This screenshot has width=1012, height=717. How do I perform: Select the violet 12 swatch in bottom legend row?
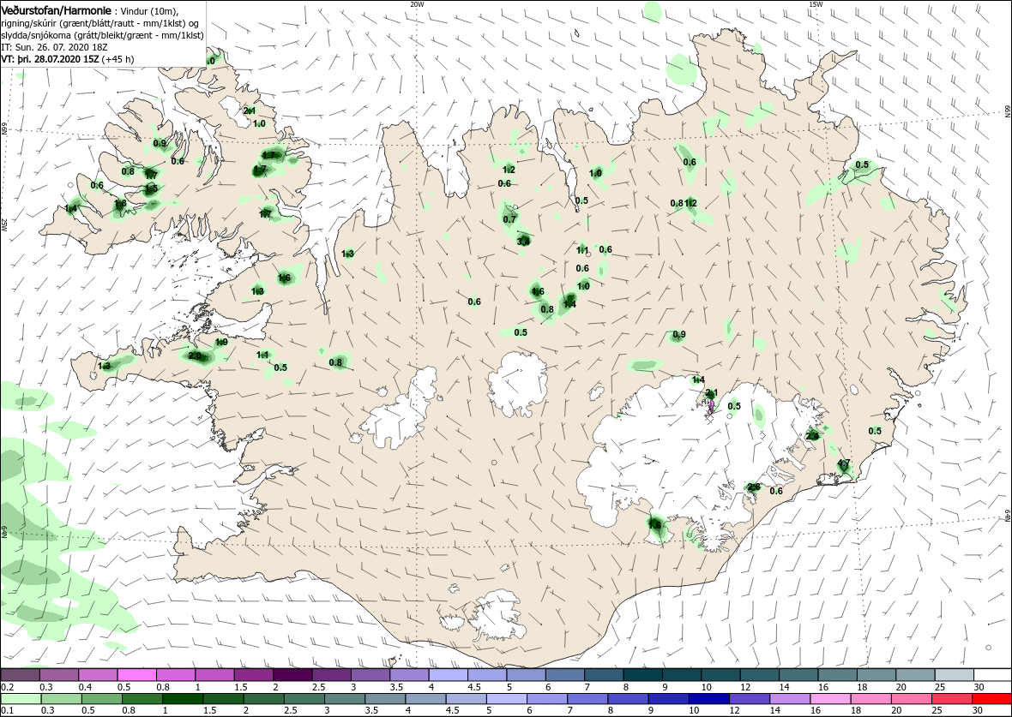point(750,699)
